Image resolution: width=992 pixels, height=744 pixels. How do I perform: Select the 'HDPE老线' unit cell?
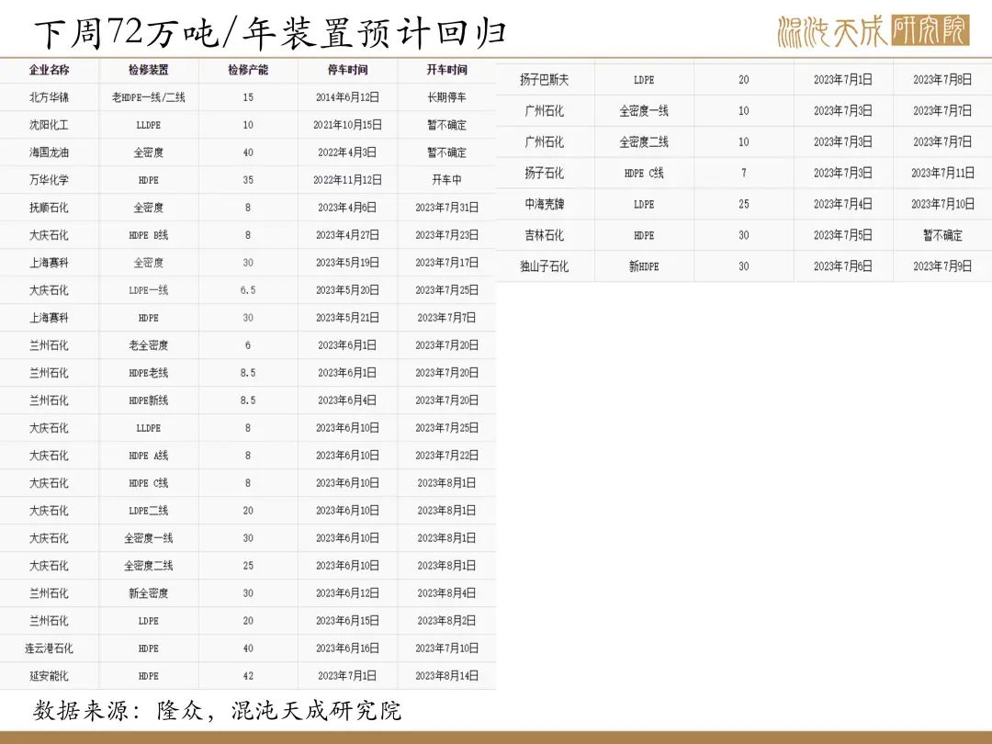pyautogui.click(x=149, y=373)
